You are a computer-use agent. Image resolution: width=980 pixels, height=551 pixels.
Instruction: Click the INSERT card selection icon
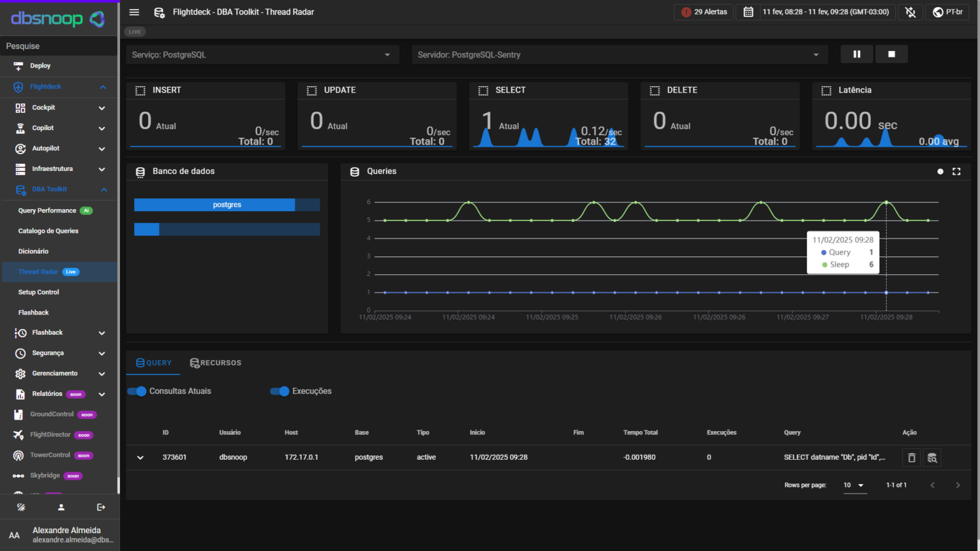pos(140,91)
